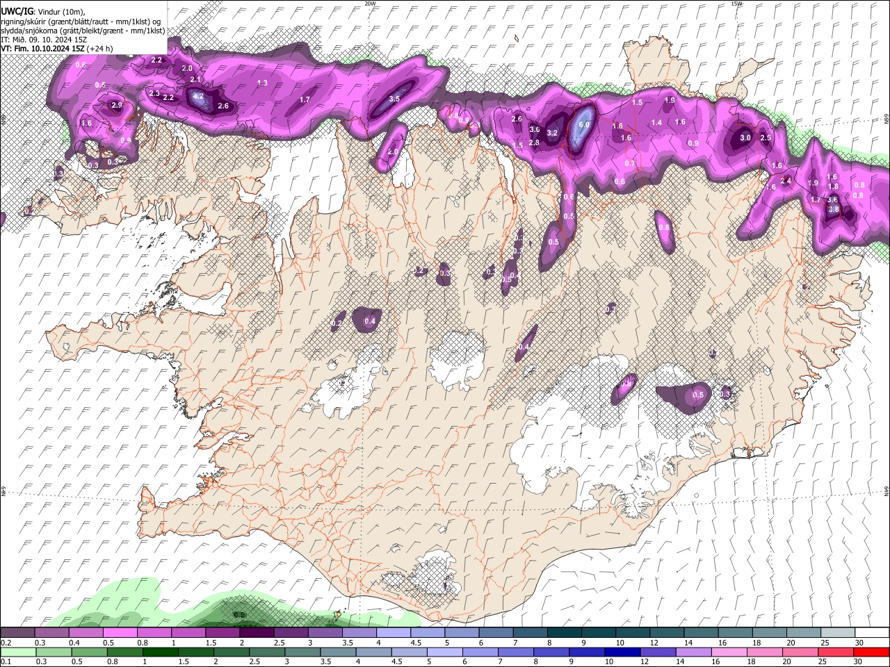Pick the white 30 swatch in snowfall legend
The width and height of the screenshot is (890, 667).
[x=872, y=632]
